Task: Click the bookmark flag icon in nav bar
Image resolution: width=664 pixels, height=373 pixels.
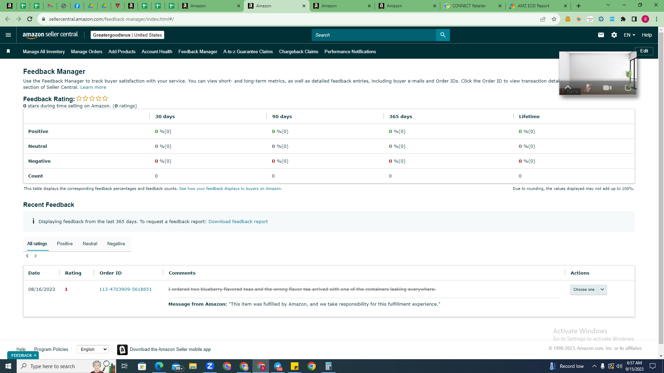Action: [x=8, y=51]
